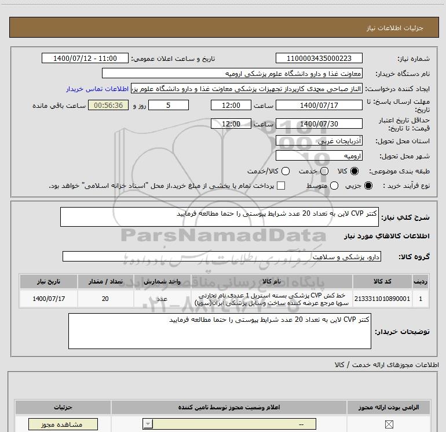This screenshot has width=446, height=432.
Task: Click the response deadline date 1400/07/17 field
Action: (x=319, y=106)
